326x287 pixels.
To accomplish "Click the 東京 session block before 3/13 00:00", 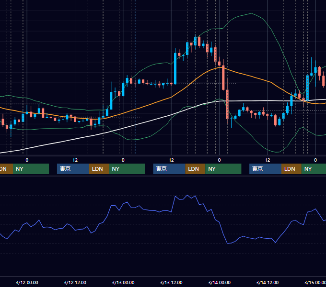I will pyautogui.click(x=73, y=169).
